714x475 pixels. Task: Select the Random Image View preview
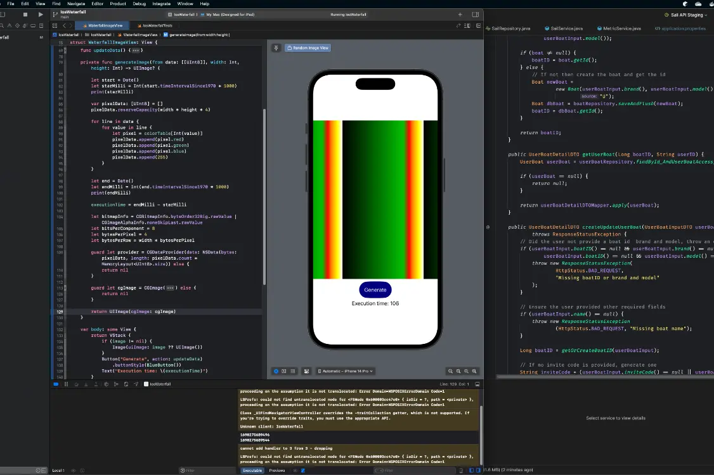pos(308,47)
